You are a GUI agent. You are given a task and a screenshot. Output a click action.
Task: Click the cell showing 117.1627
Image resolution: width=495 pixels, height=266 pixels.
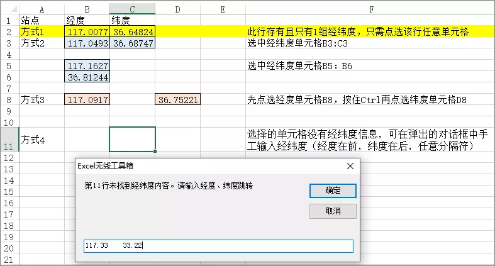tap(87, 65)
